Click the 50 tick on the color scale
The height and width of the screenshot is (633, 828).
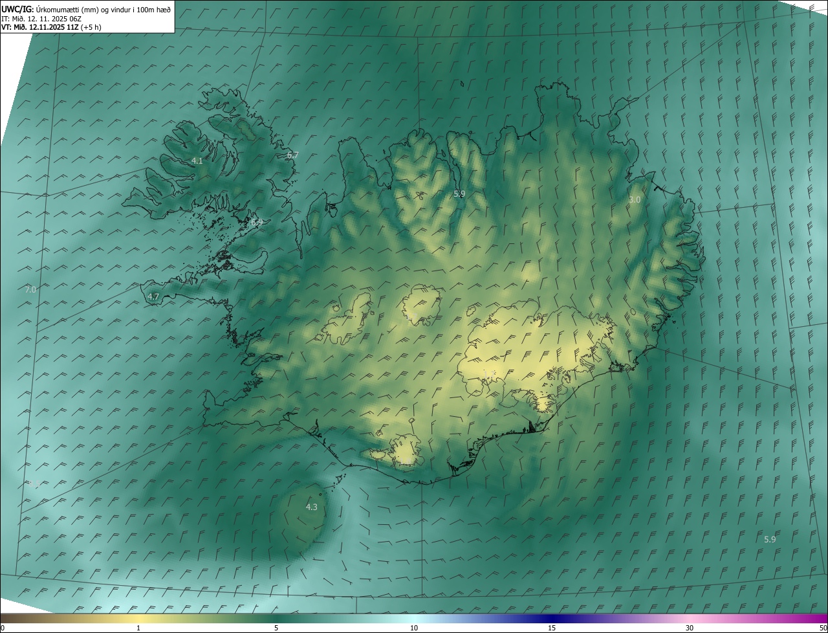coord(823,628)
